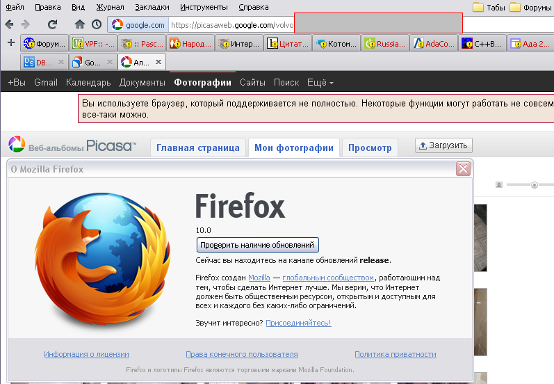The height and width of the screenshot is (384, 554).
Task: Reload the current page
Action: pyautogui.click(x=53, y=24)
